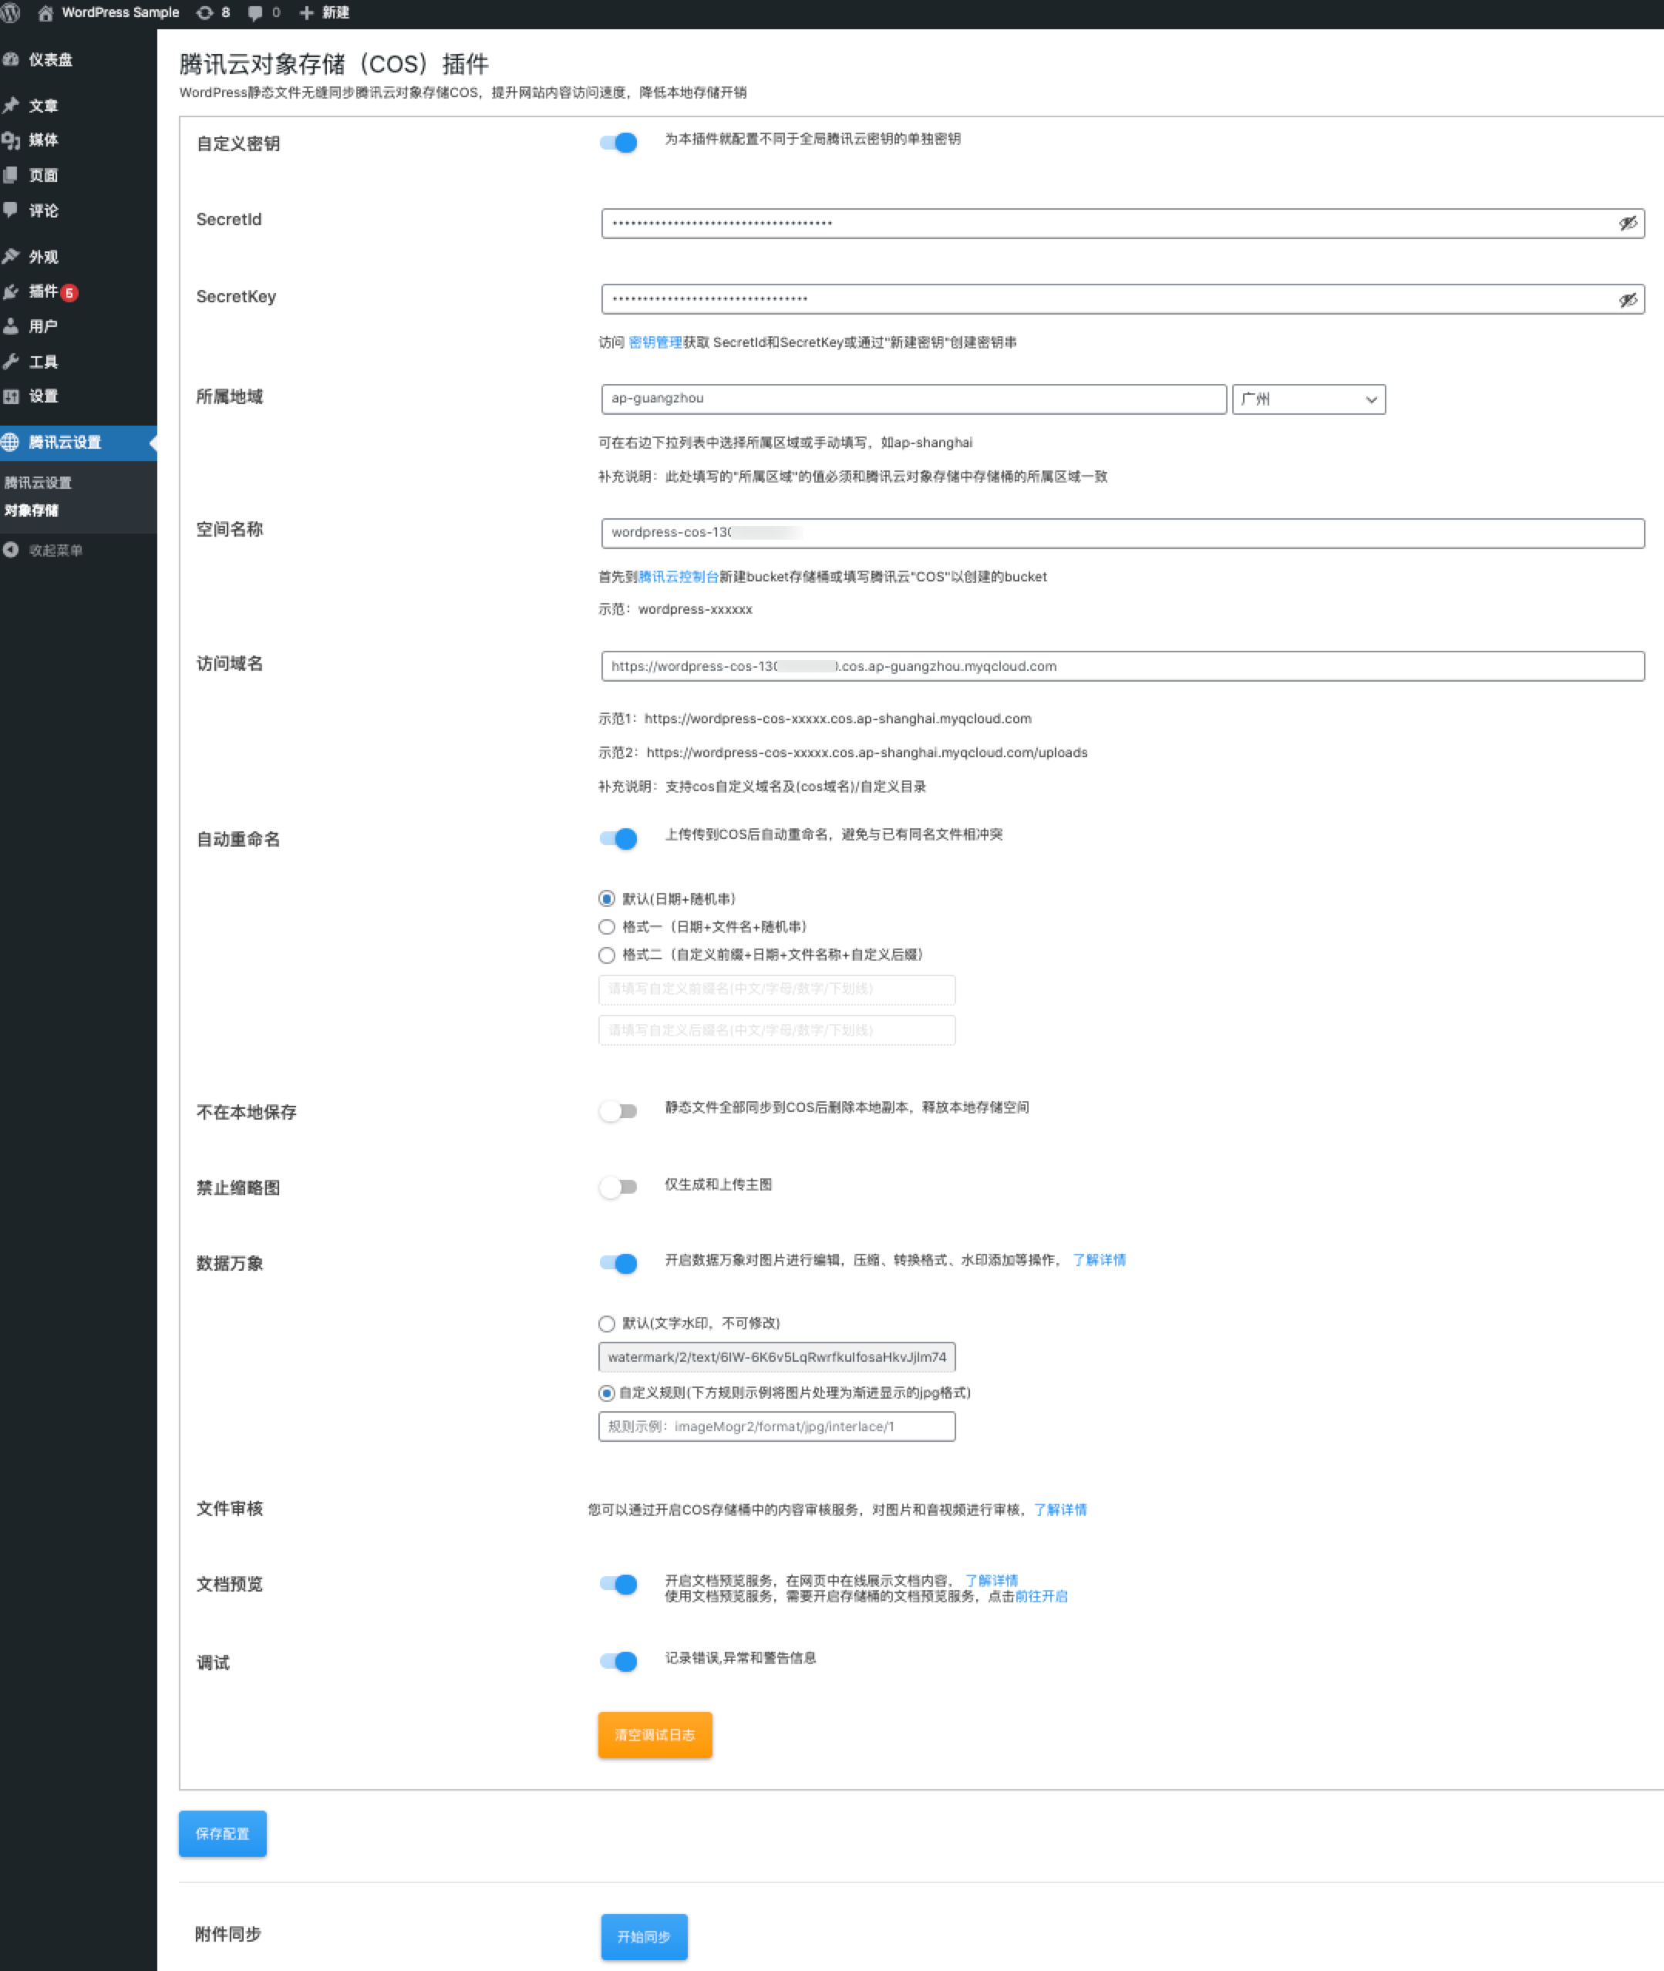Click the 媒体 media icon
Viewport: 1664px width, 1971px height.
(12, 140)
